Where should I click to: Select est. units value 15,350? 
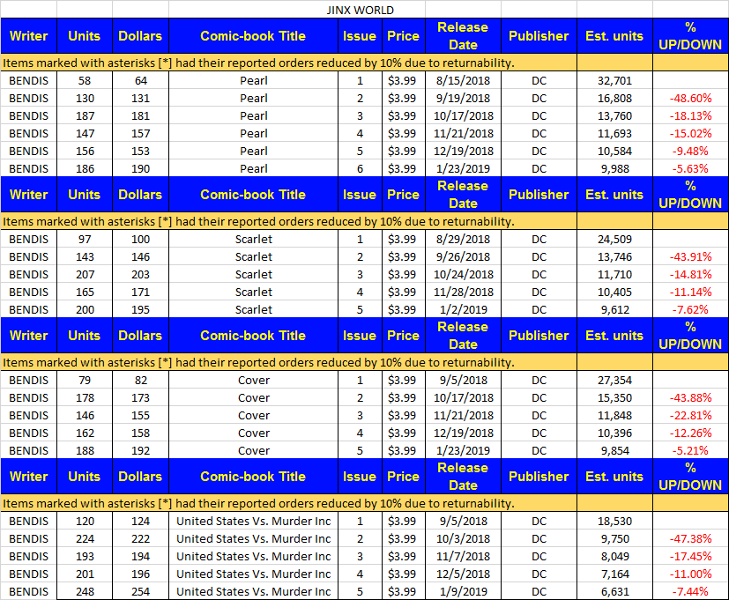click(614, 398)
